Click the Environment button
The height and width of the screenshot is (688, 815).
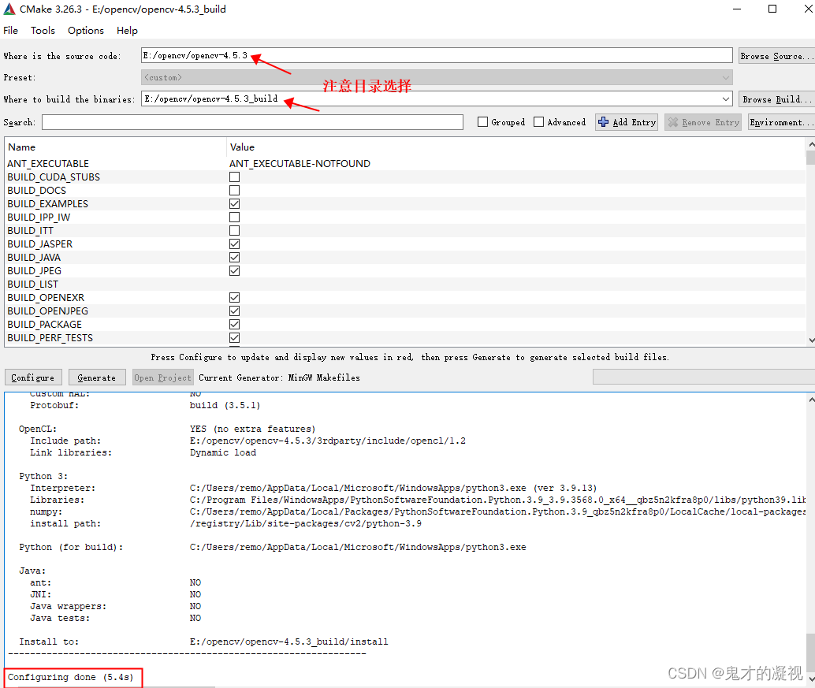781,122
